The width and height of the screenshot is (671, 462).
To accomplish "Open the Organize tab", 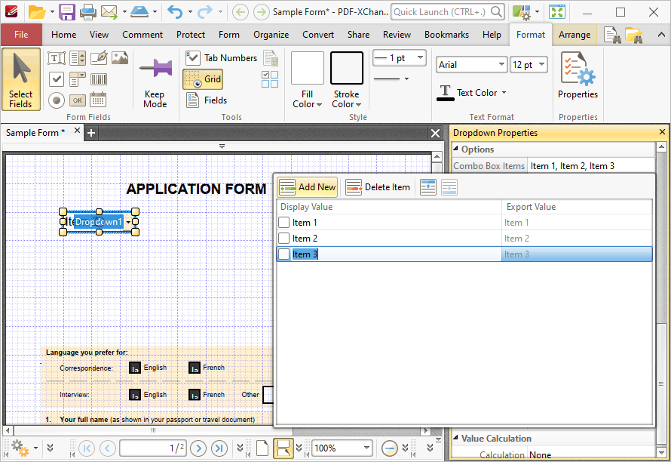I will click(x=271, y=35).
